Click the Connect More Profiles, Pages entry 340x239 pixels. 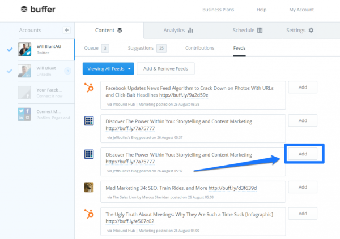click(x=46, y=115)
